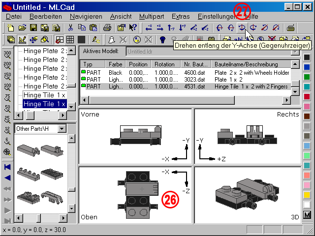
Task: Go to previous building step arrow
Action: coord(7,178)
